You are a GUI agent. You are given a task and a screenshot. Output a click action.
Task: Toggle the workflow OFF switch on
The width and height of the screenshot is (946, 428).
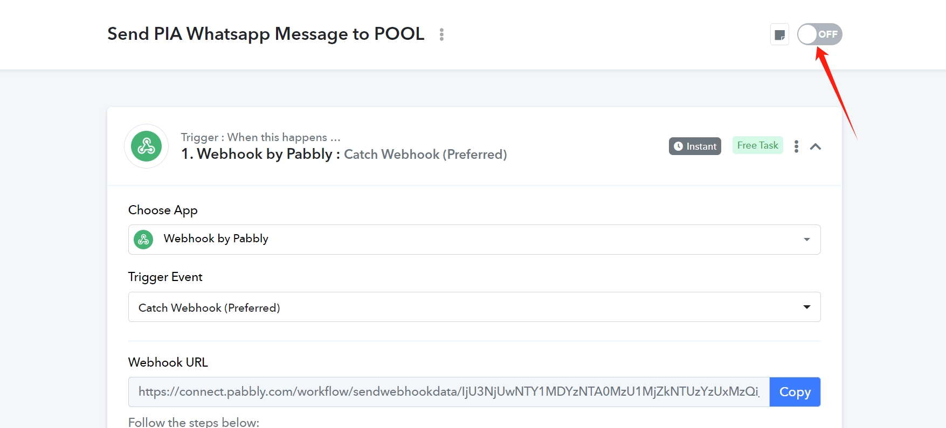[x=819, y=34]
